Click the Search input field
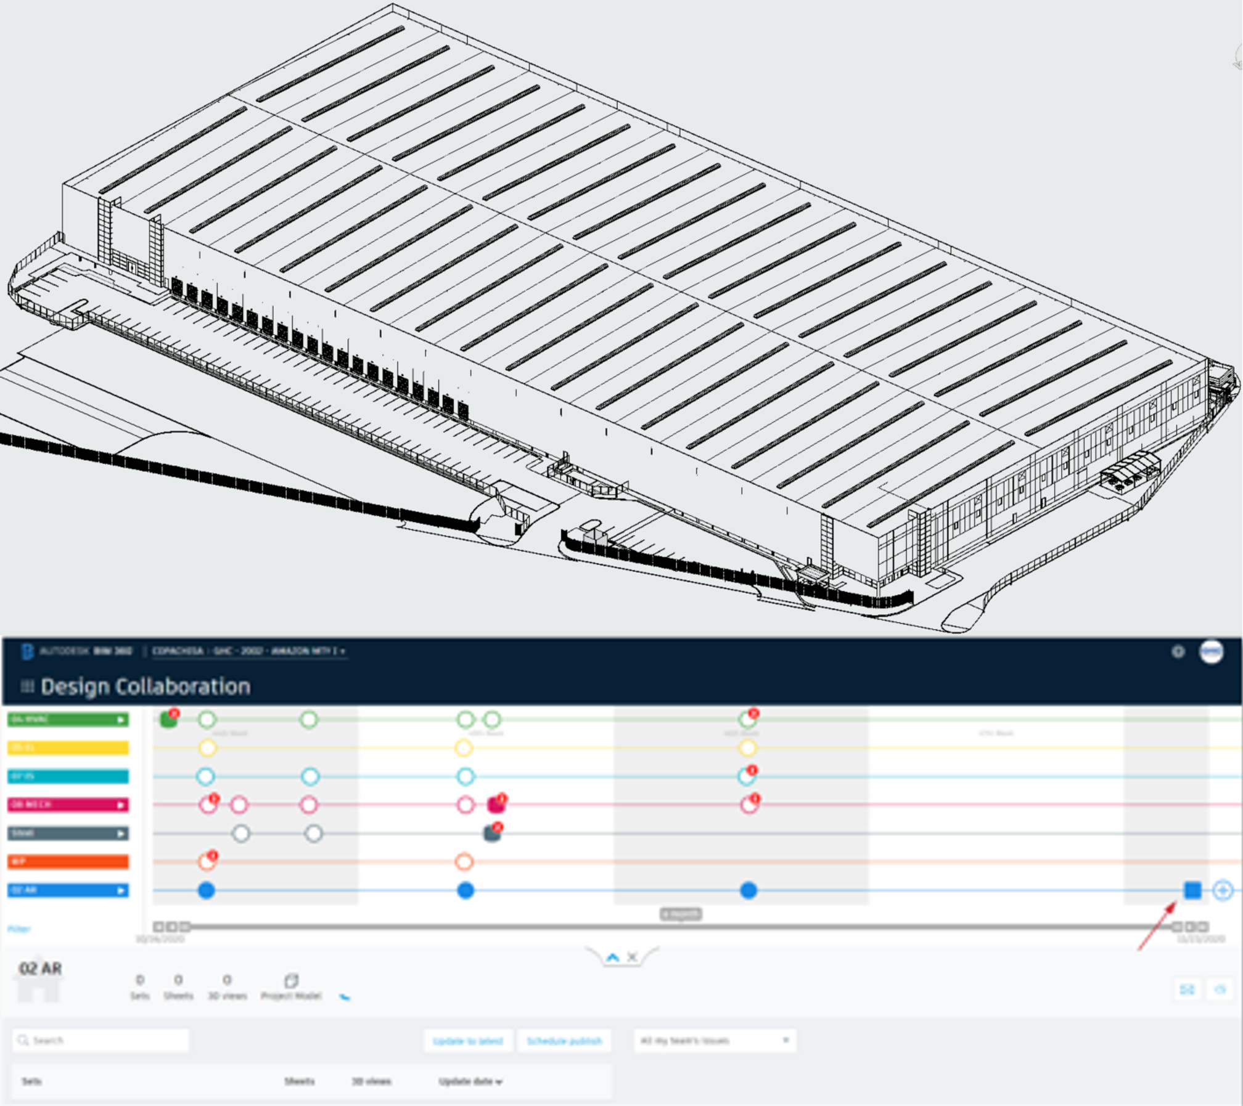This screenshot has width=1243, height=1106. [x=101, y=1040]
